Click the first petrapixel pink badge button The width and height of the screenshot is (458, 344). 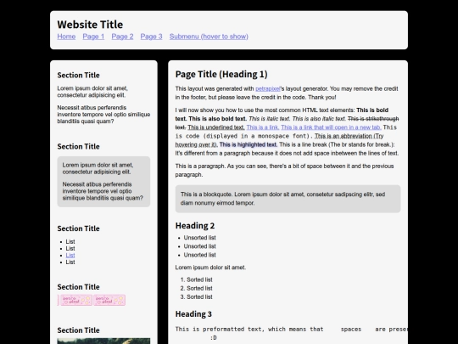pos(76,300)
